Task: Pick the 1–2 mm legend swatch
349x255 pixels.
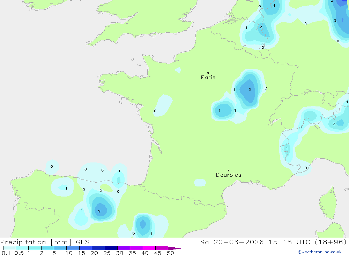Action: [35, 248]
